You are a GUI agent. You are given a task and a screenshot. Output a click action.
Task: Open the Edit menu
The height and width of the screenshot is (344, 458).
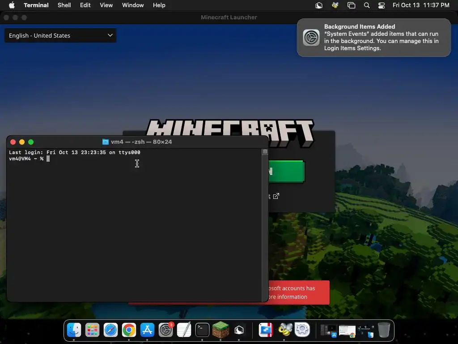(x=85, y=5)
